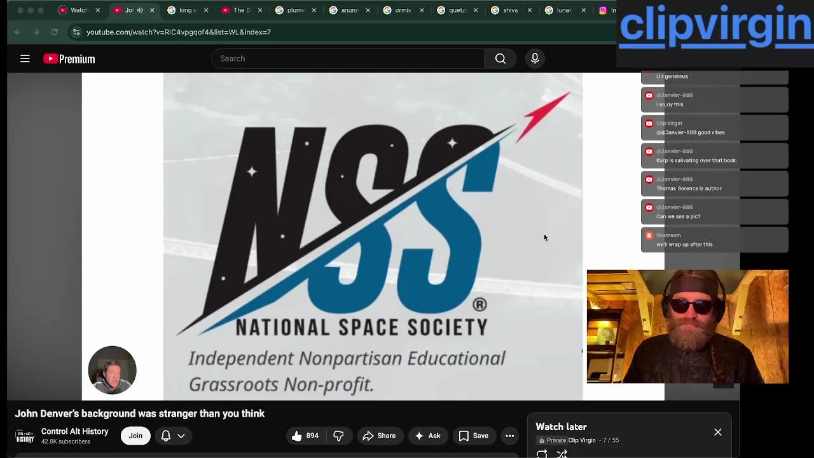Screen dimensions: 814x458
Task: Click chat message 'U r generous'
Action: (672, 76)
